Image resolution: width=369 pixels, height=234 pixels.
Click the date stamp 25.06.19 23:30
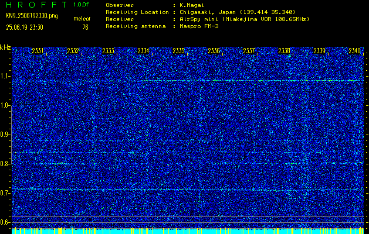(25, 27)
